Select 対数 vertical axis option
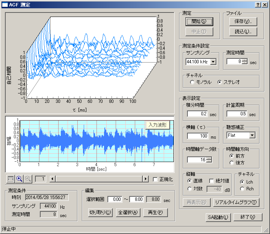 coord(189,189)
